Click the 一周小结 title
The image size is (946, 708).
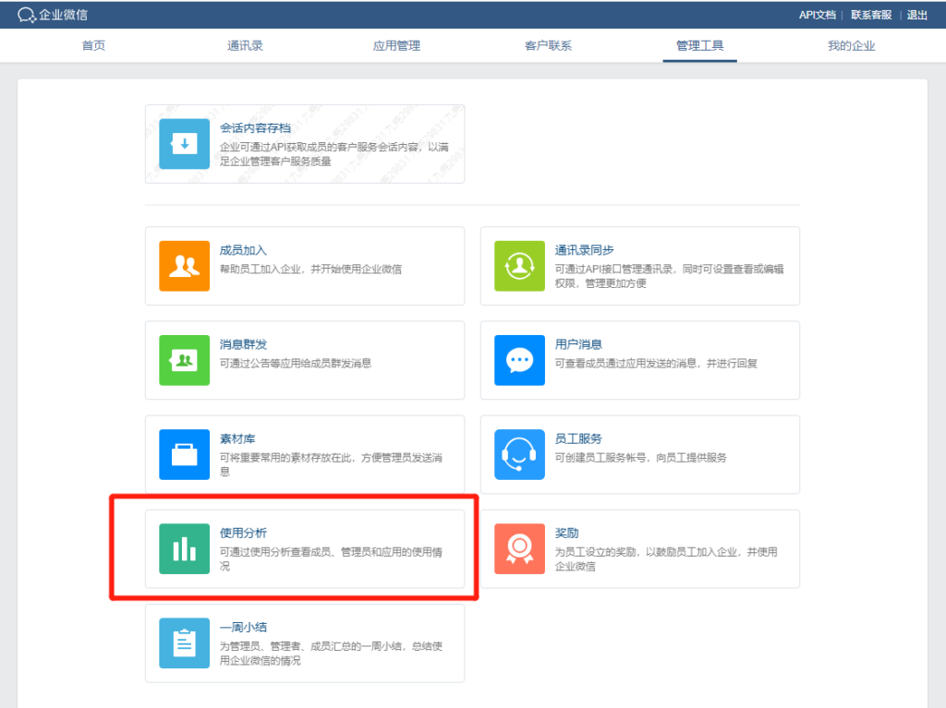(243, 627)
